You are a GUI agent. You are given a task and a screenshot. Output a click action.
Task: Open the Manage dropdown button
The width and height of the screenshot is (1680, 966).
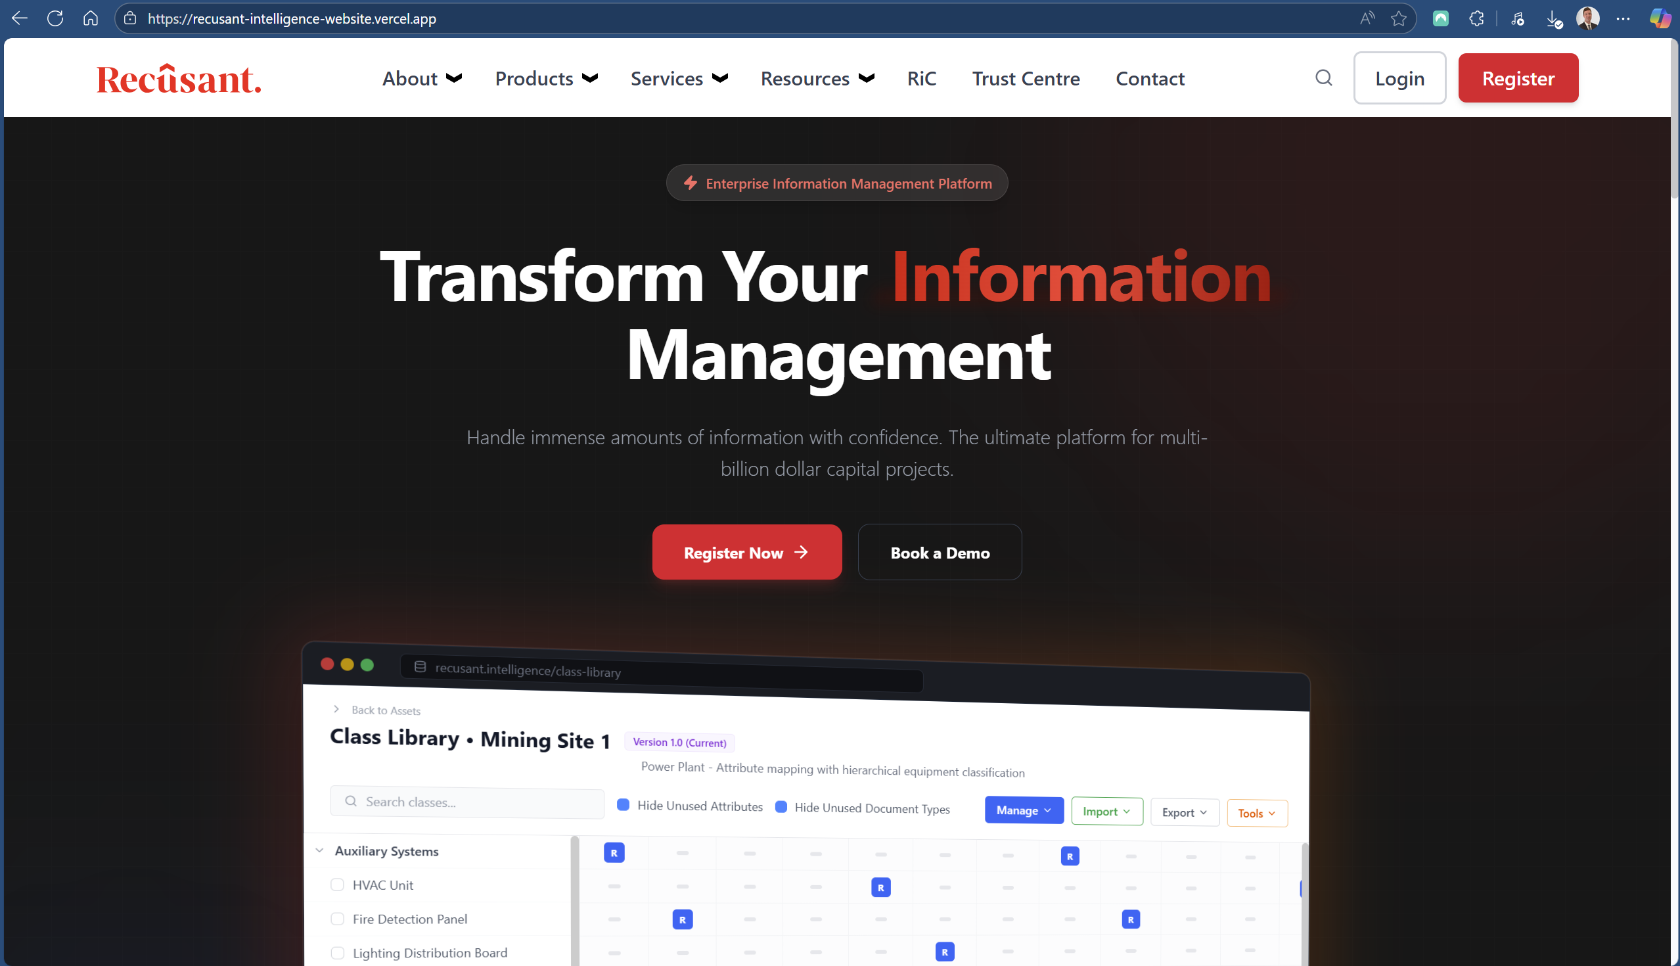[x=1024, y=810]
